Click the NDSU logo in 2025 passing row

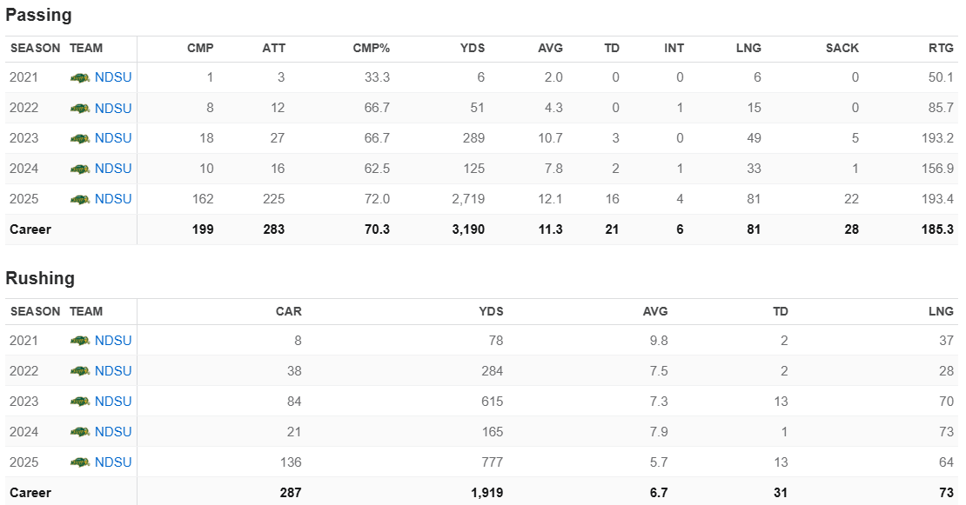(80, 200)
